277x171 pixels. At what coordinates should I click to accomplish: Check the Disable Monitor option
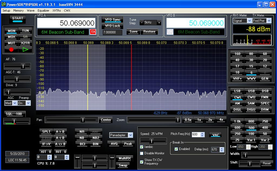(142, 153)
